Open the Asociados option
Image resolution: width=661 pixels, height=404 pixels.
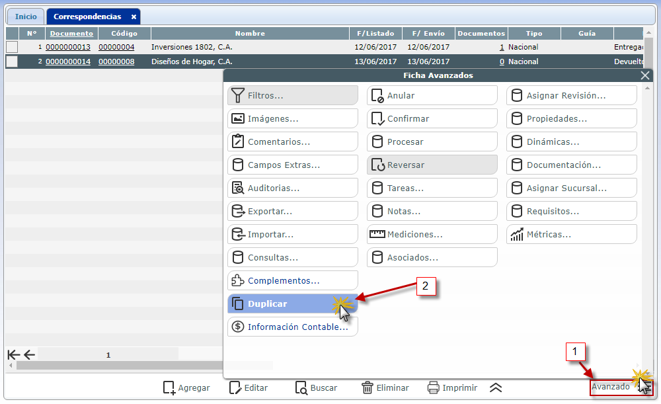[x=432, y=257]
